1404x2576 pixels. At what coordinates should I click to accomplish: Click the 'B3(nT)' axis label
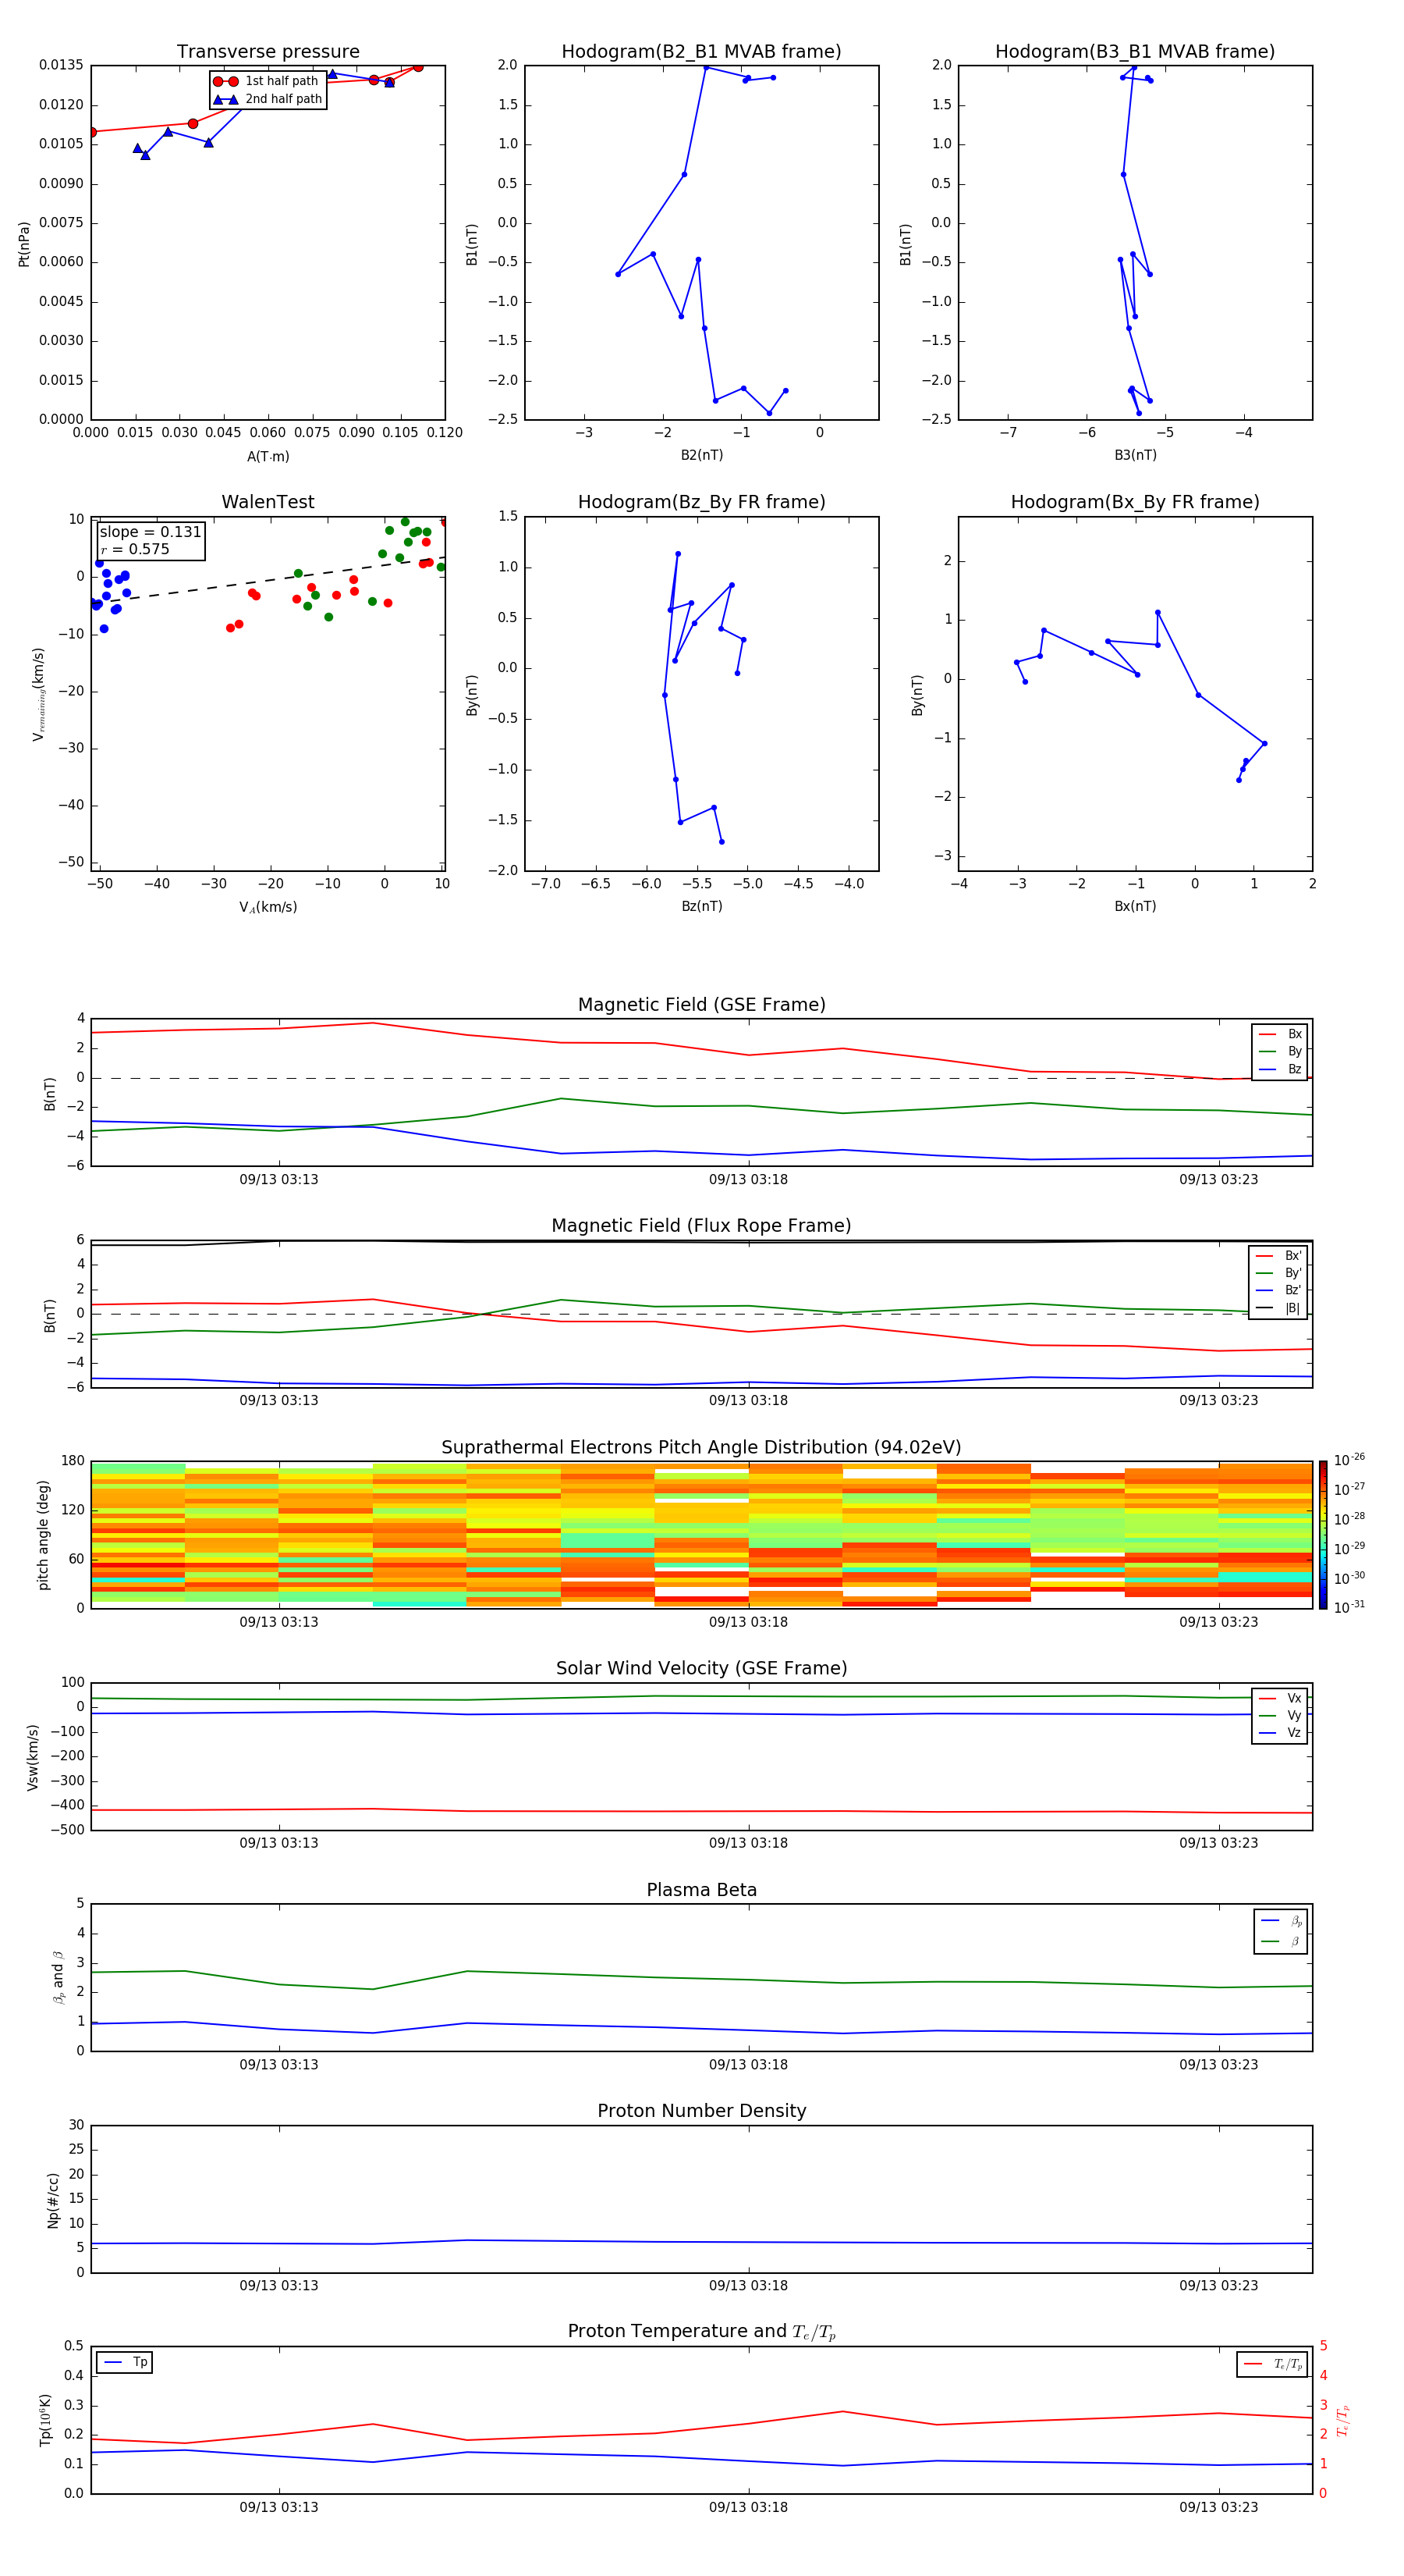click(x=1135, y=455)
